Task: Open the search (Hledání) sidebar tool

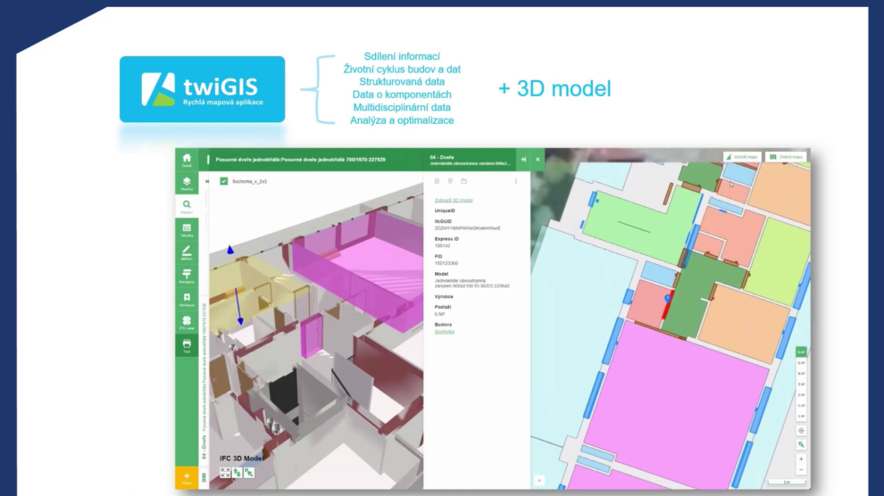Action: click(187, 207)
